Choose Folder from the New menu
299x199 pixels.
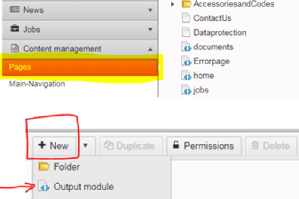click(x=59, y=167)
